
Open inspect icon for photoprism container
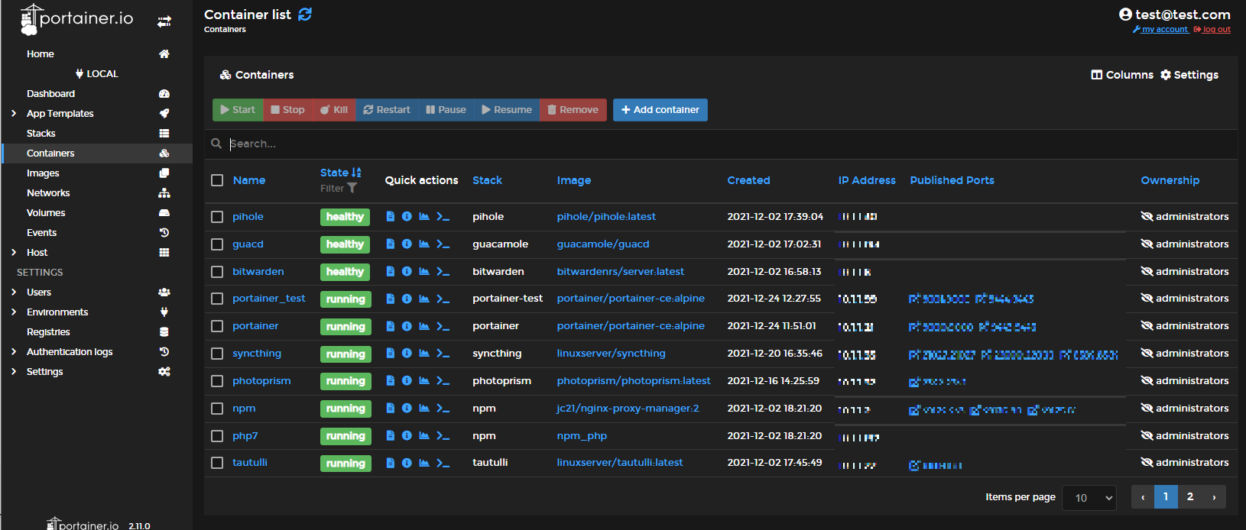coord(407,380)
